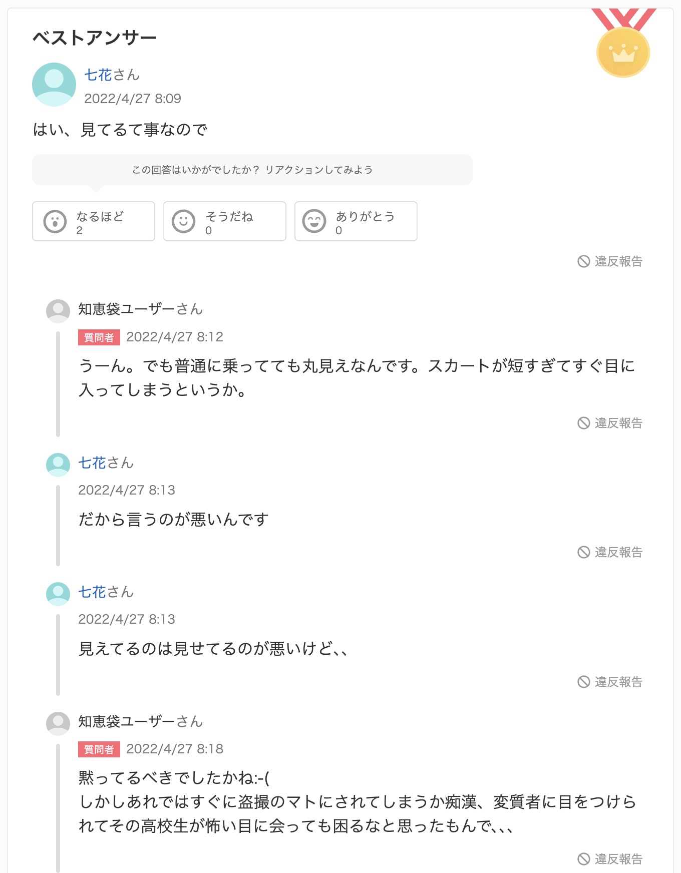Click the smiley face そうだね icon
The height and width of the screenshot is (873, 681).
(184, 221)
